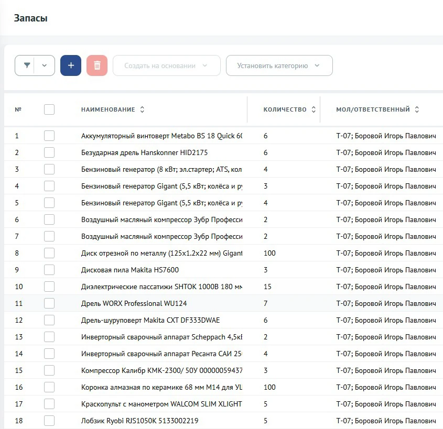This screenshot has height=429, width=443.
Task: Check the WORX Professional WU124 row box
Action: (49, 303)
